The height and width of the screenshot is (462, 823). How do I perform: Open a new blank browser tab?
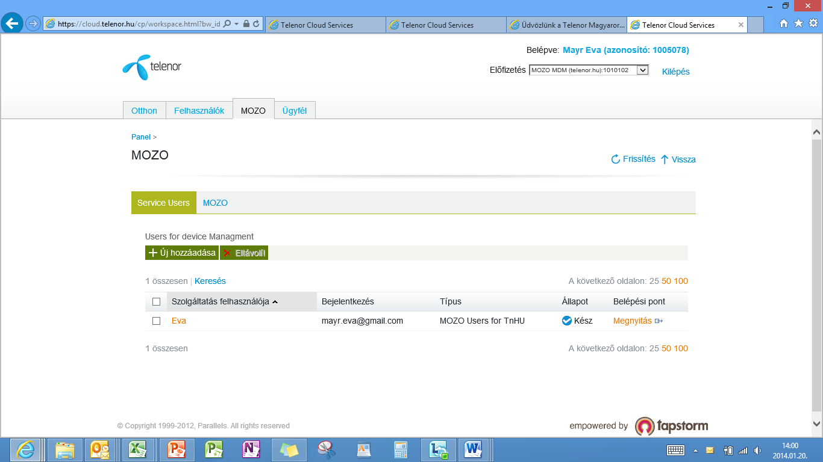756,25
